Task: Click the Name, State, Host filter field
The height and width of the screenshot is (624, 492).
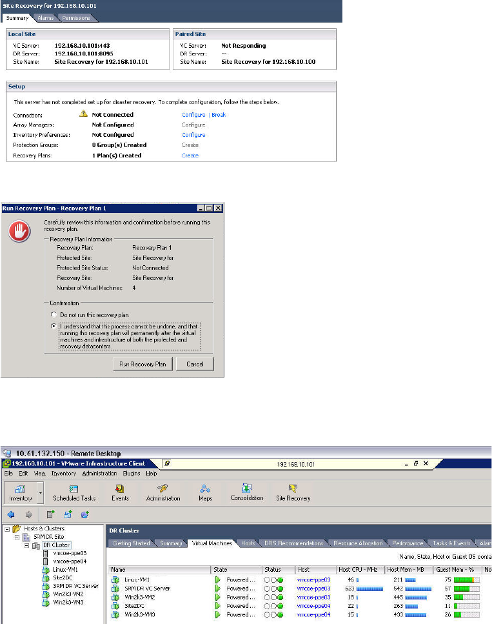Action: [446, 557]
